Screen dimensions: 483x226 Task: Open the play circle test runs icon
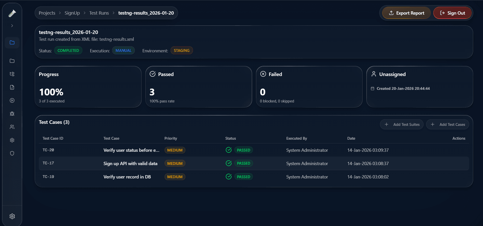pyautogui.click(x=12, y=100)
